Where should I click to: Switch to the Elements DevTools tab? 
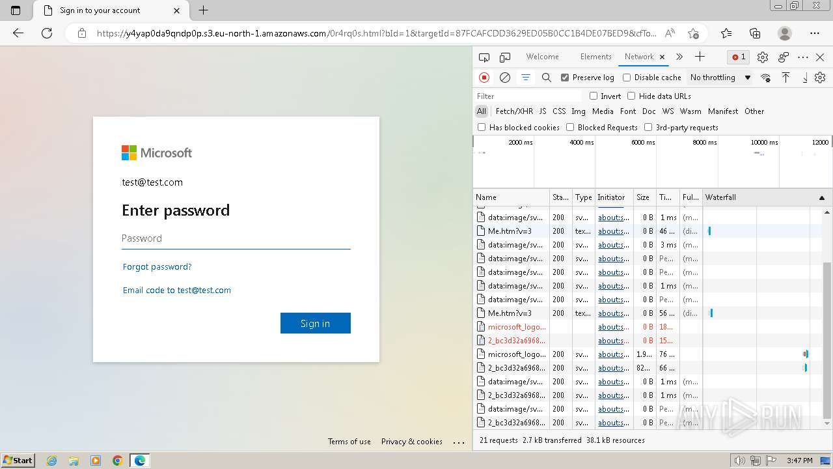click(595, 57)
